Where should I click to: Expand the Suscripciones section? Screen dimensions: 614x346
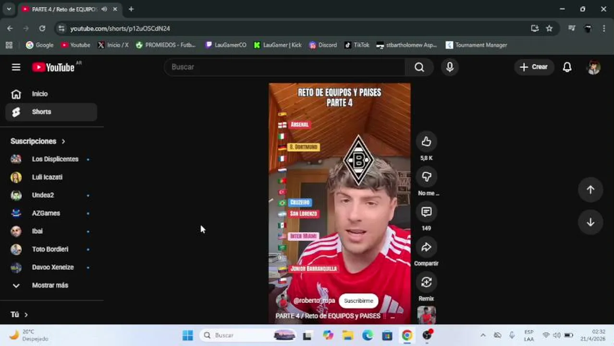pos(38,141)
